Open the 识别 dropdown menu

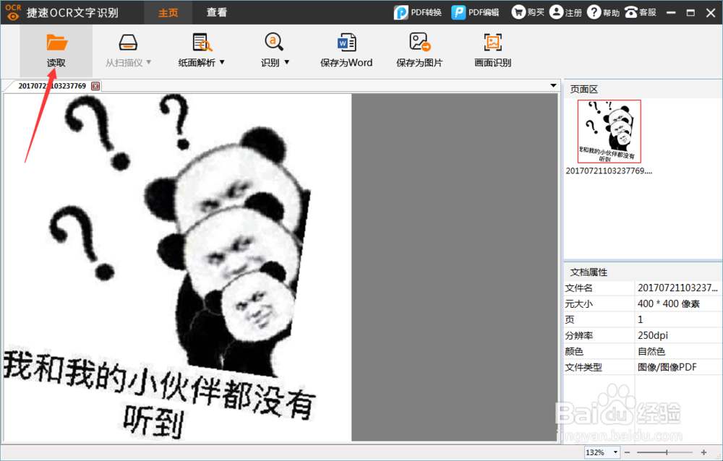click(x=286, y=62)
